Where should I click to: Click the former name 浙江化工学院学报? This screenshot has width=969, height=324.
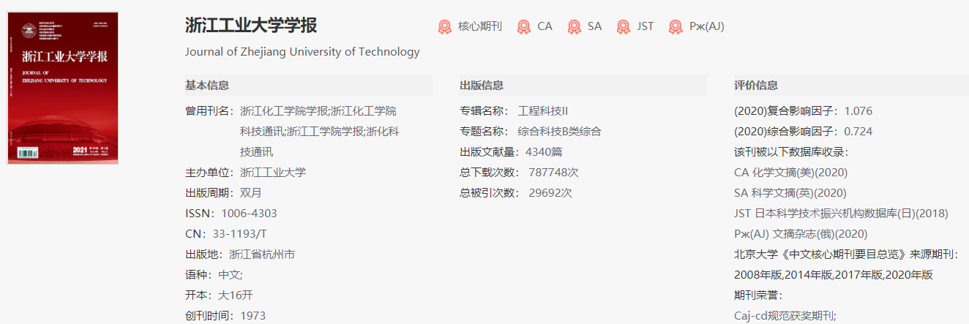pyautogui.click(x=284, y=111)
